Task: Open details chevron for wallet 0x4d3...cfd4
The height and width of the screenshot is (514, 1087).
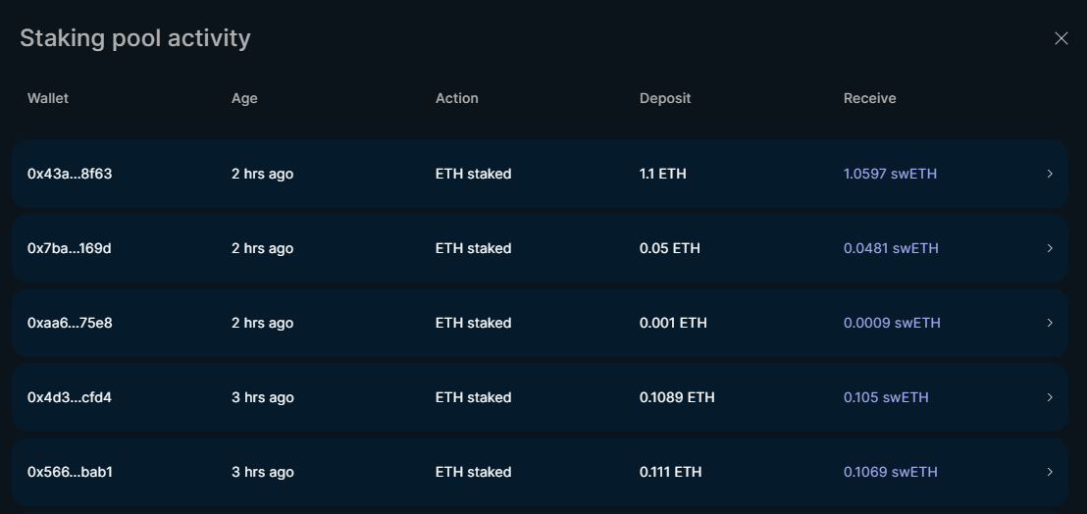Action: click(1050, 397)
